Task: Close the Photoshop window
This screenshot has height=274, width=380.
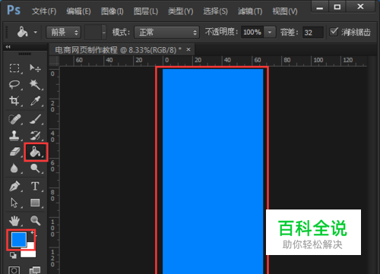Action: pyautogui.click(x=360, y=7)
